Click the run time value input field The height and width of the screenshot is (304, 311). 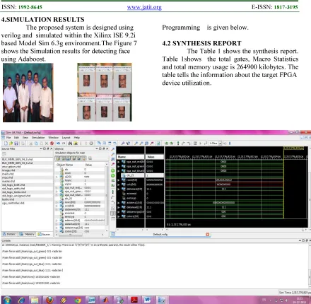pos(213,144)
